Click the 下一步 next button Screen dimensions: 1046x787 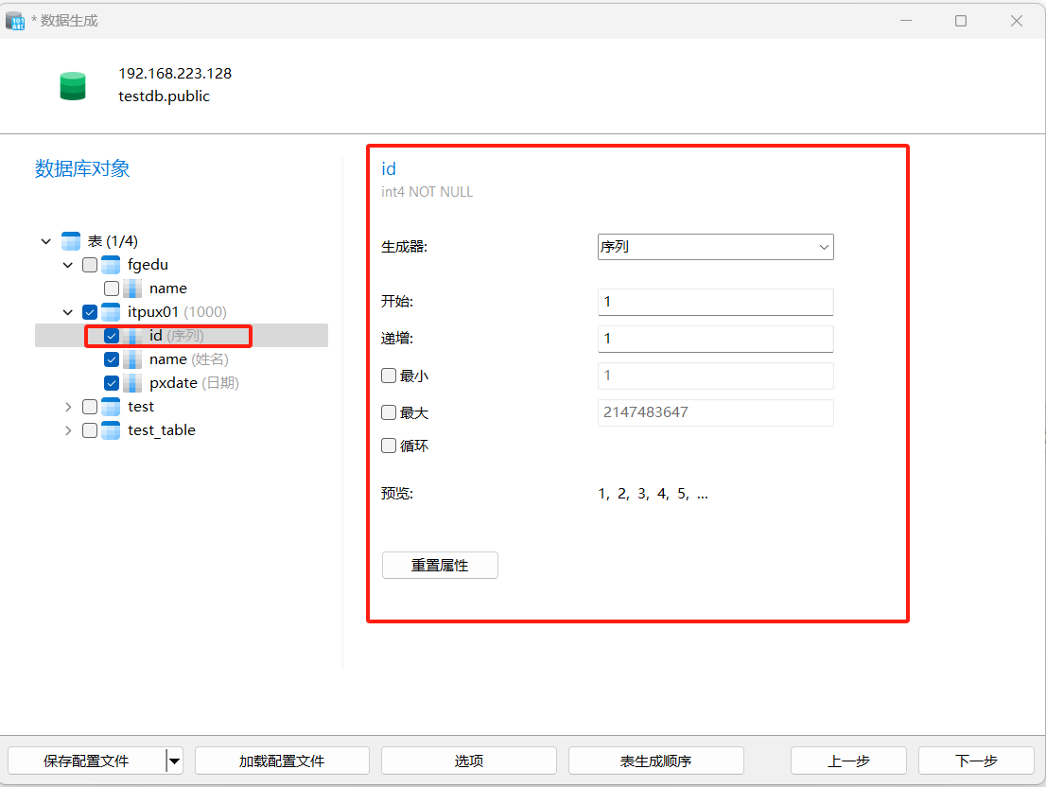pyautogui.click(x=976, y=761)
